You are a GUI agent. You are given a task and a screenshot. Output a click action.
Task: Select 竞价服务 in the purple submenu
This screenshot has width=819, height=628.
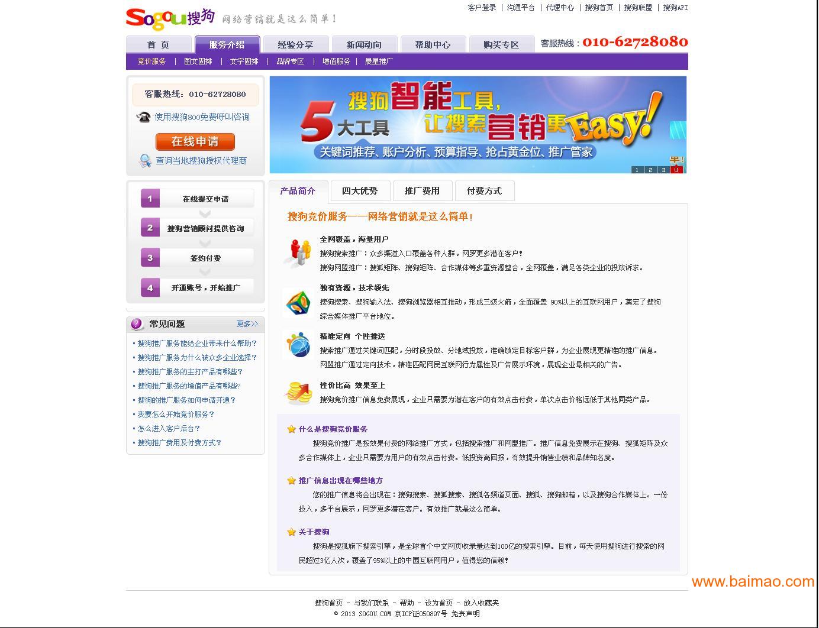(x=151, y=61)
